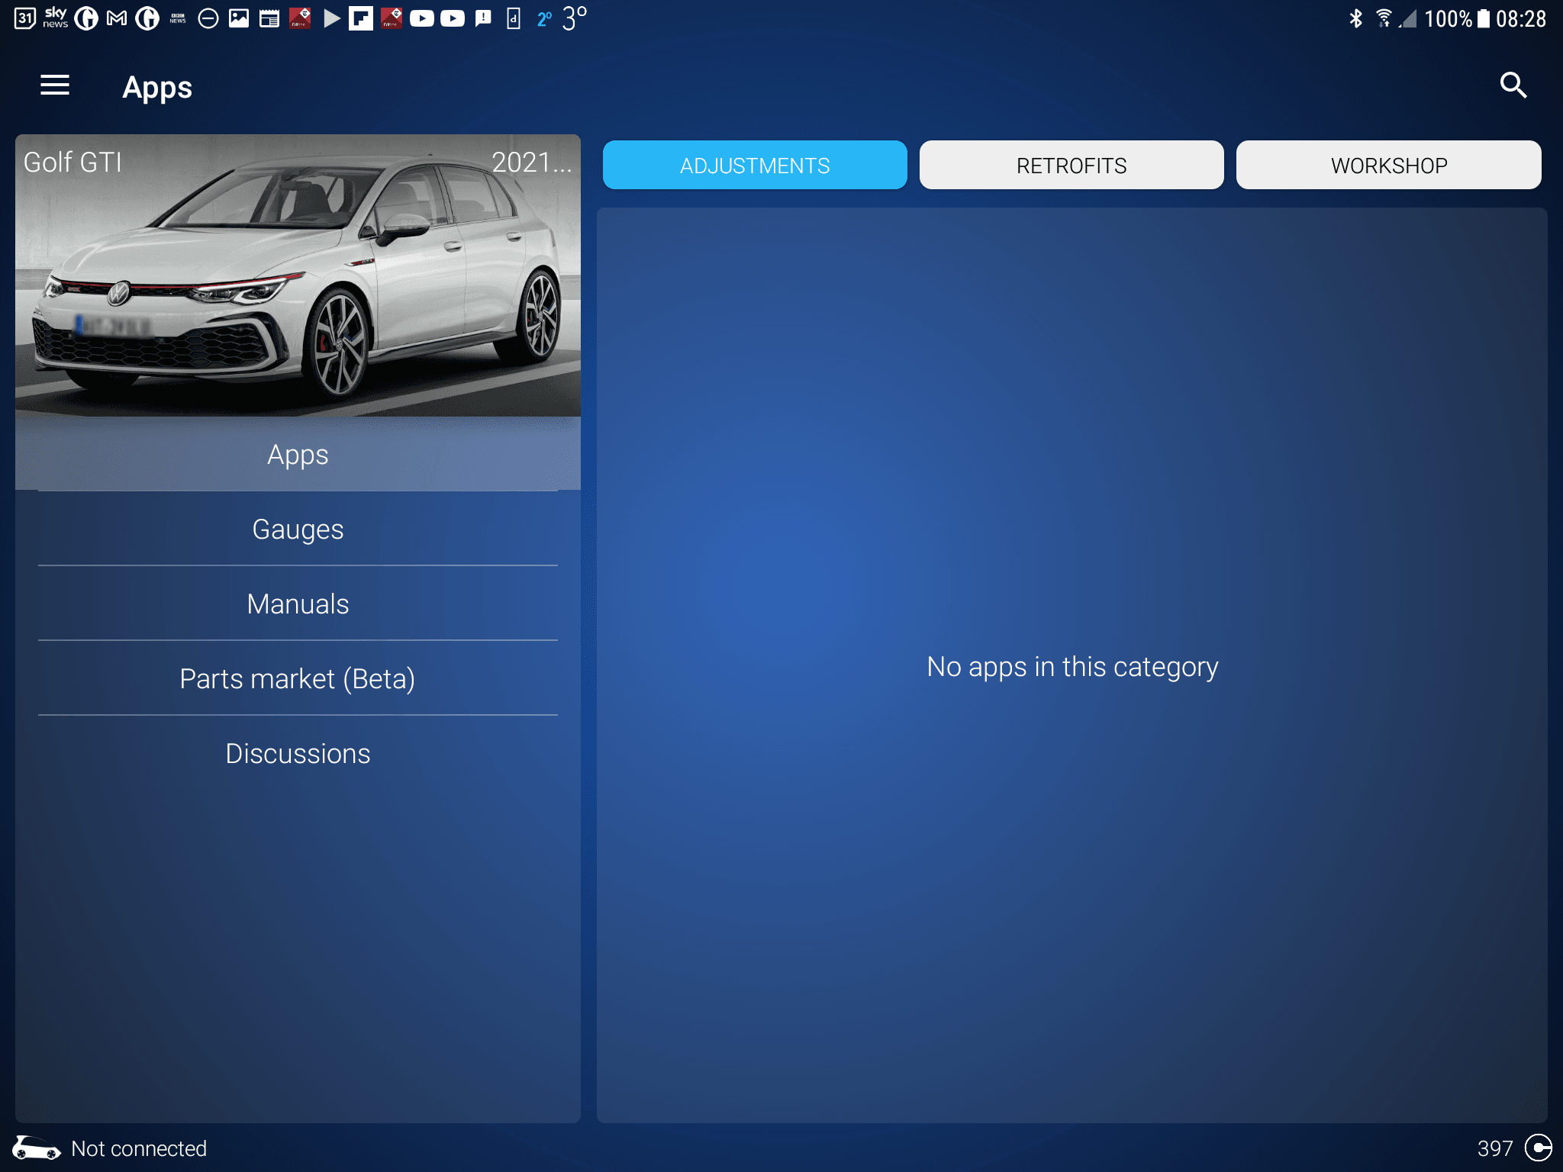
Task: Tap the search magnifier icon
Action: (x=1513, y=85)
